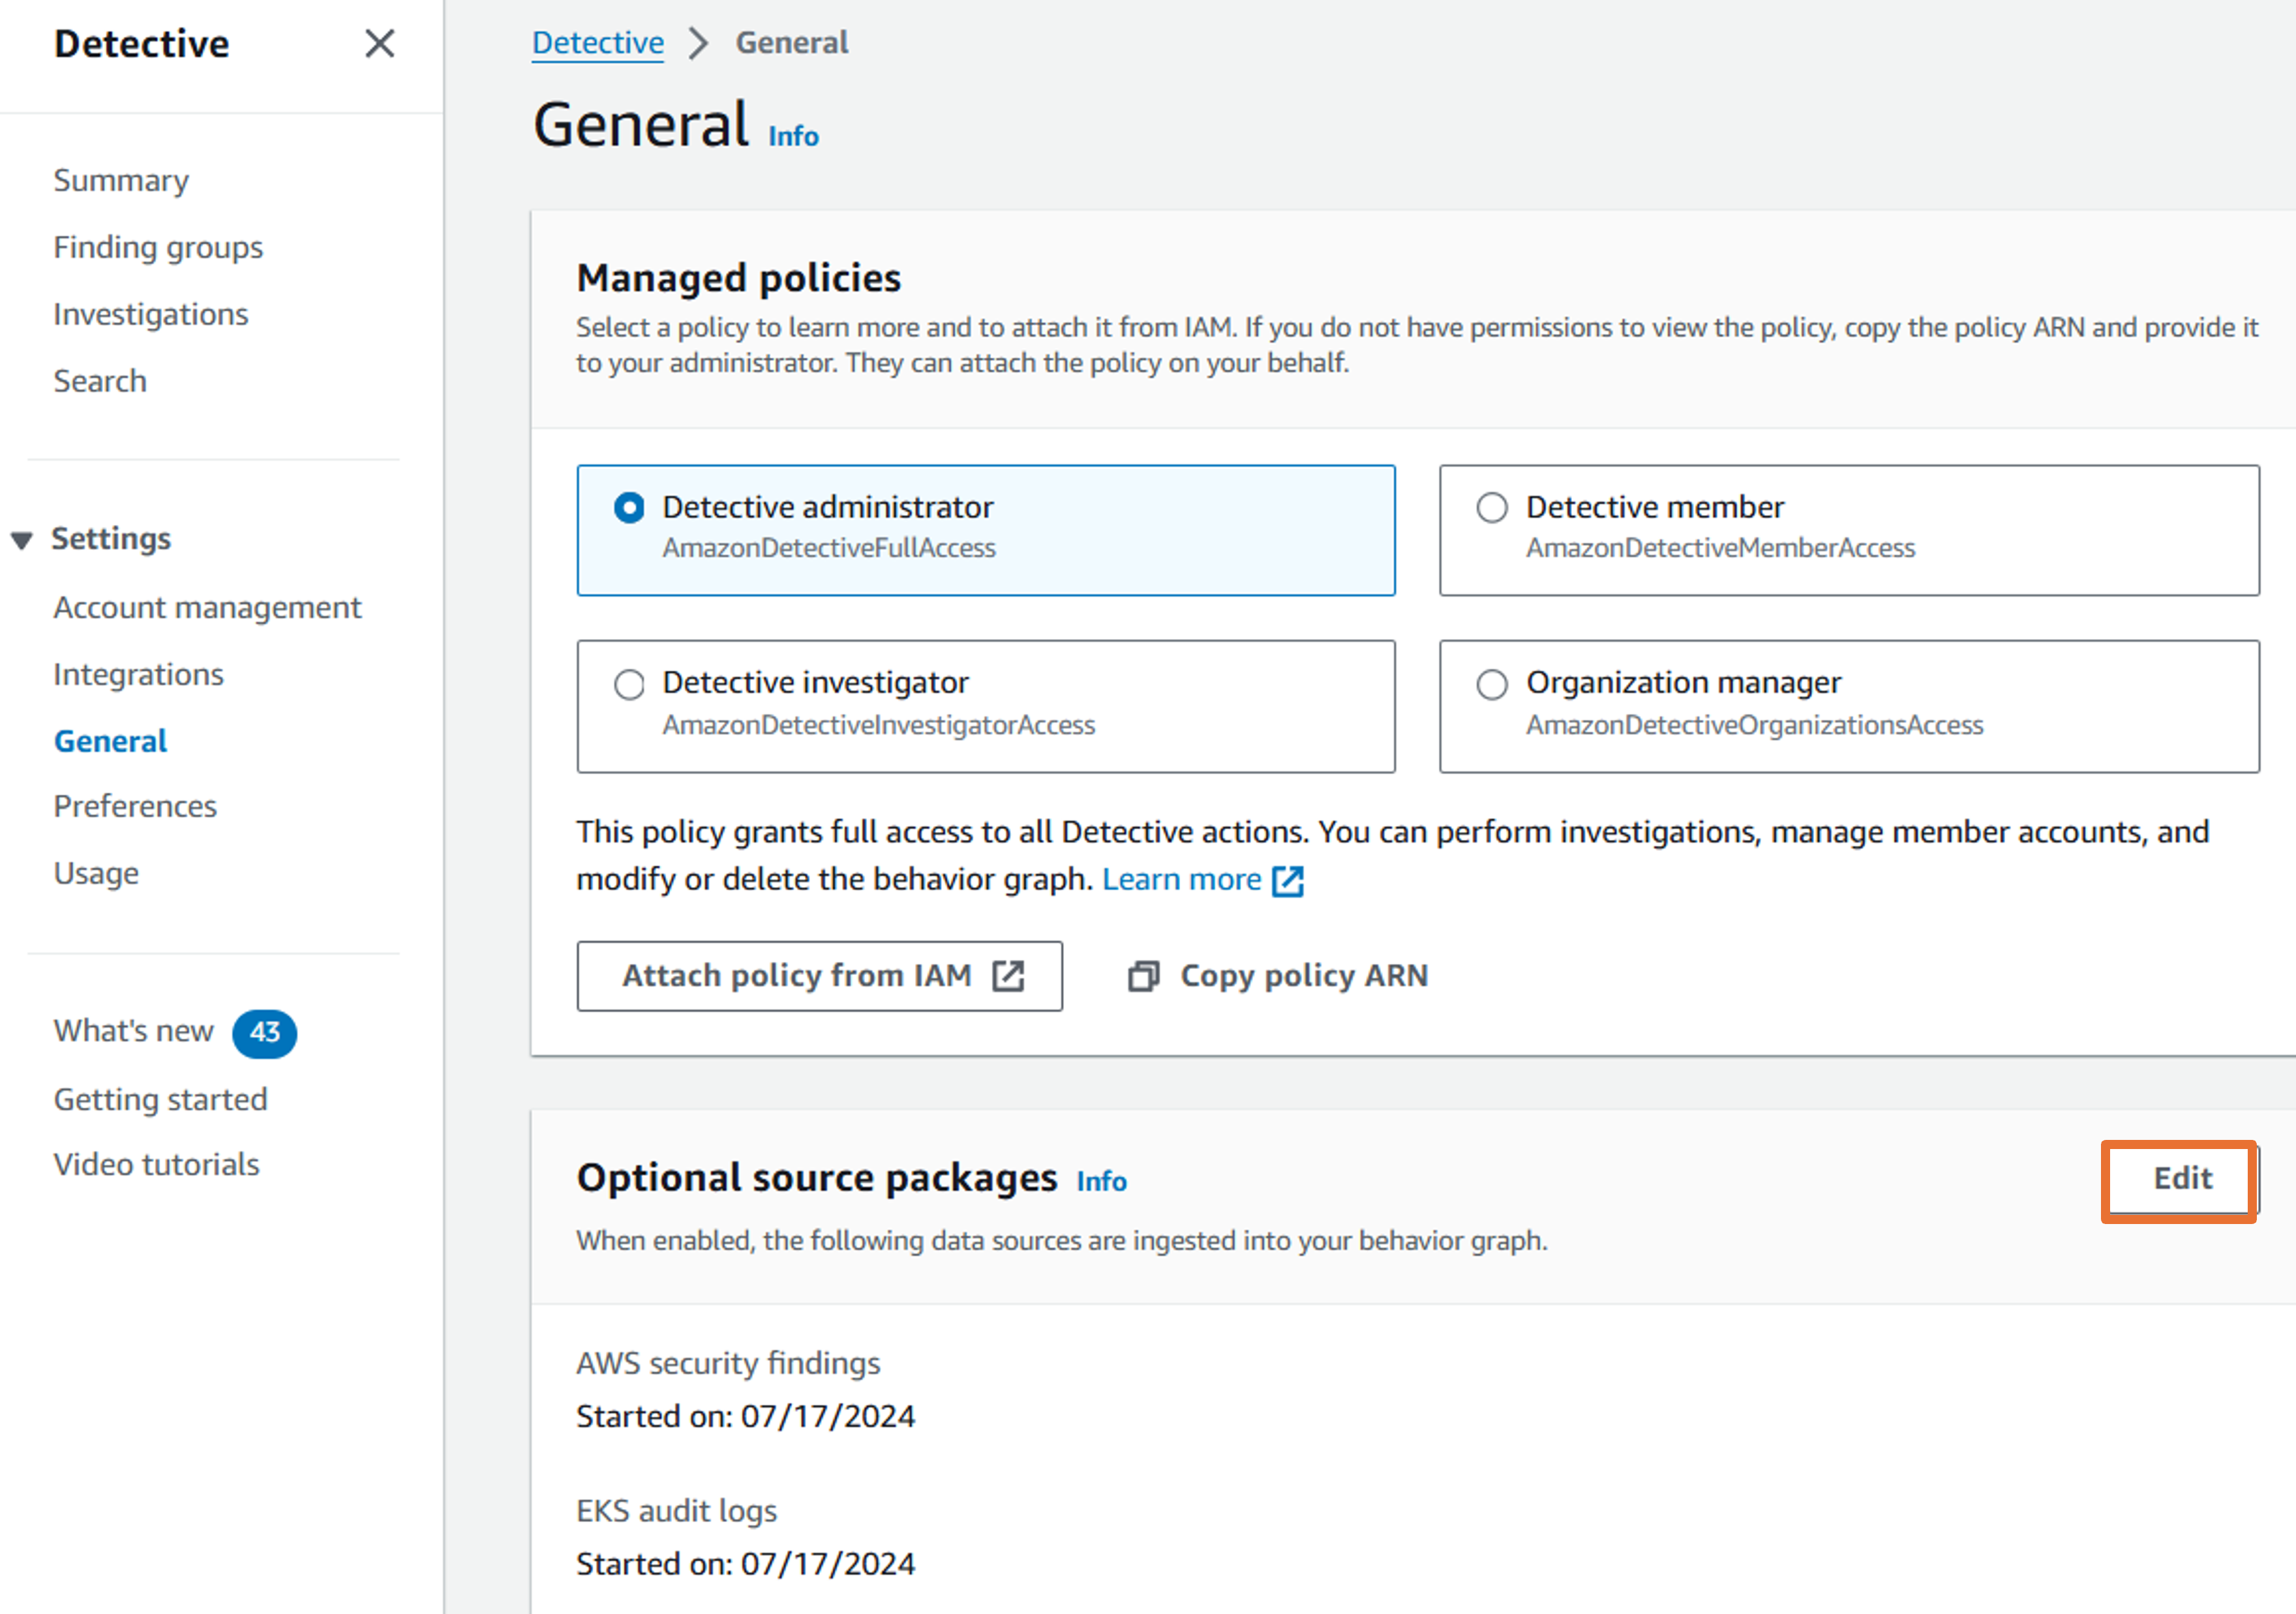Click the AmazonDetectiveInvestigatorAccess policy name

tap(878, 725)
